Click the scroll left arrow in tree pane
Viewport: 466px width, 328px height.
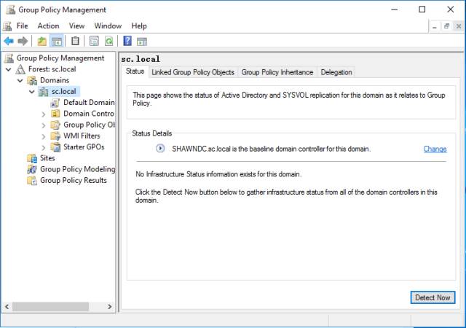pyautogui.click(x=7, y=307)
